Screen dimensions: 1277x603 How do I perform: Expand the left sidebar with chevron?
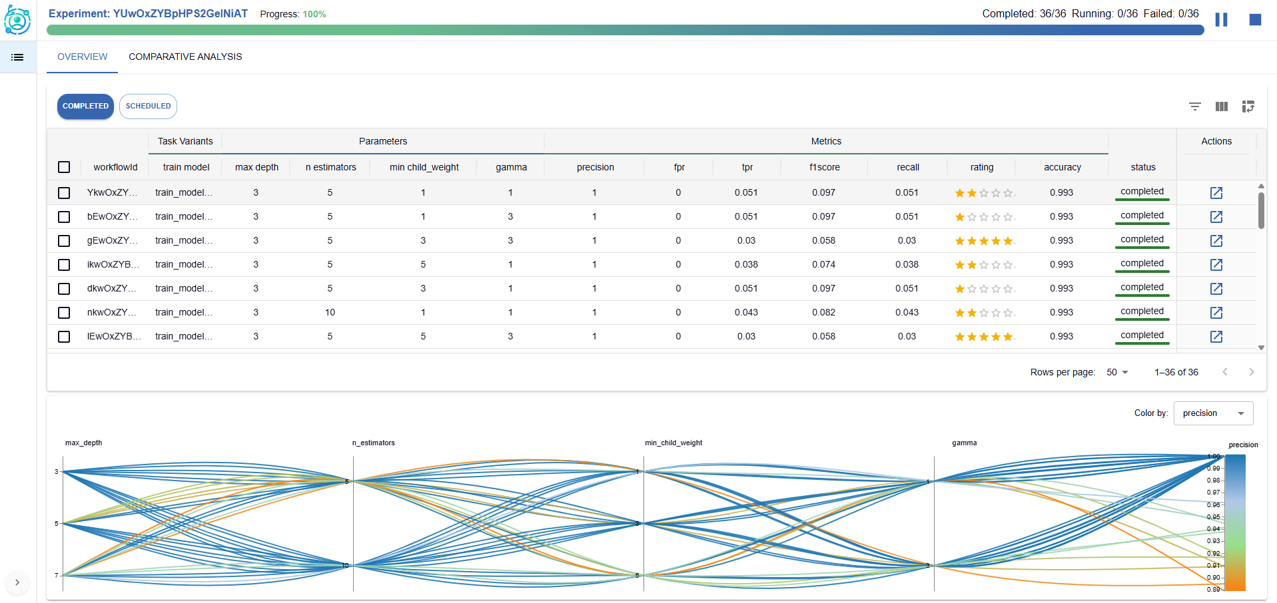pos(17,582)
